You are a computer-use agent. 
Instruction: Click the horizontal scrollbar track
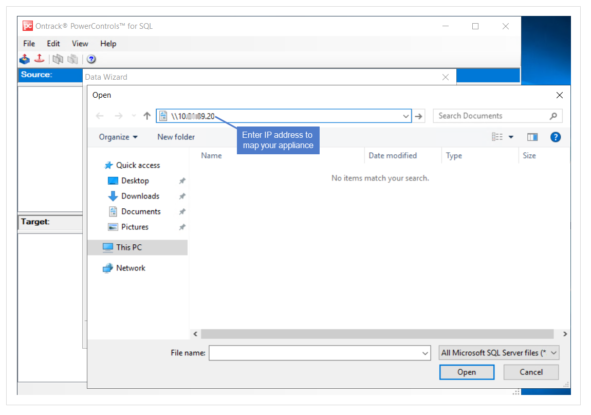[377, 334]
